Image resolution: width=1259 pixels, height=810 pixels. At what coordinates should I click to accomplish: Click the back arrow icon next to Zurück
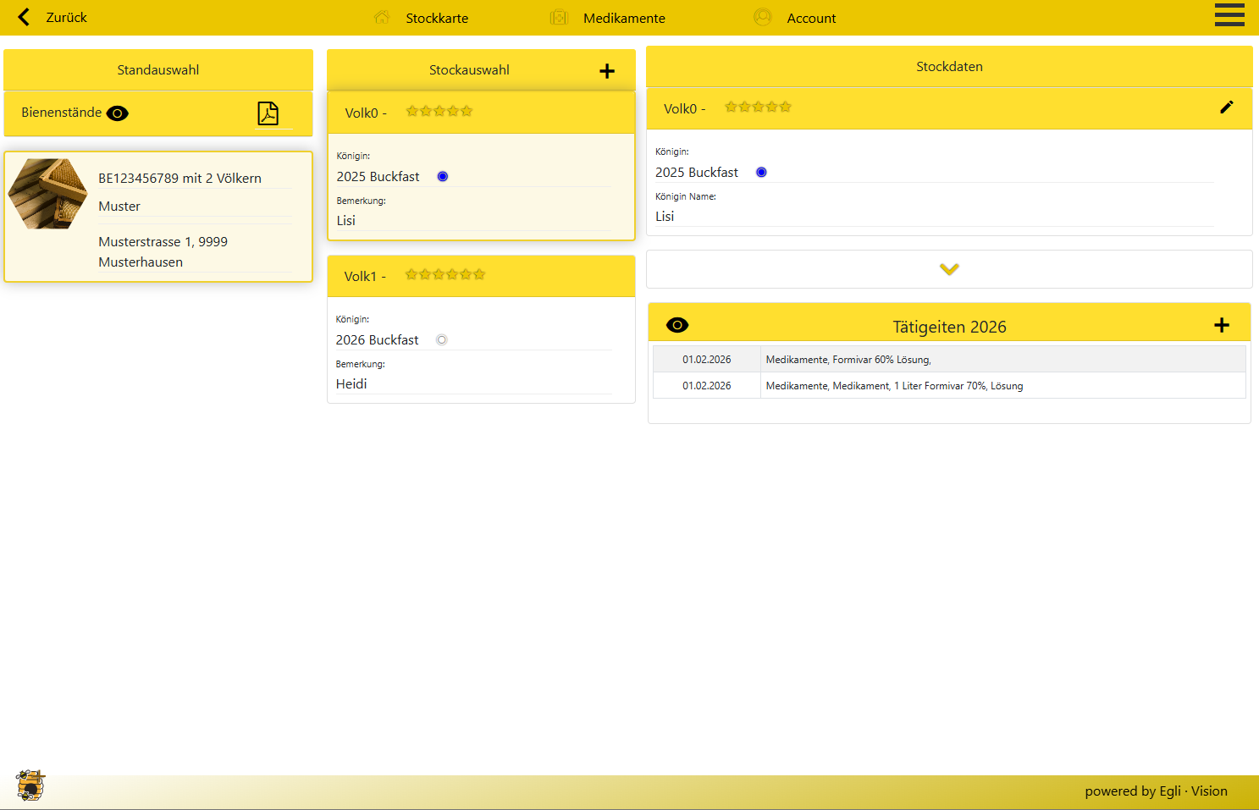(24, 17)
